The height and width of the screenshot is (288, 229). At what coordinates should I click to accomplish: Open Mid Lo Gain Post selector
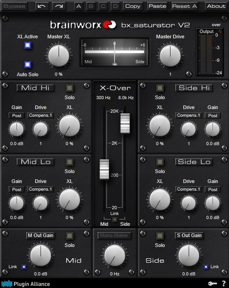click(x=17, y=189)
